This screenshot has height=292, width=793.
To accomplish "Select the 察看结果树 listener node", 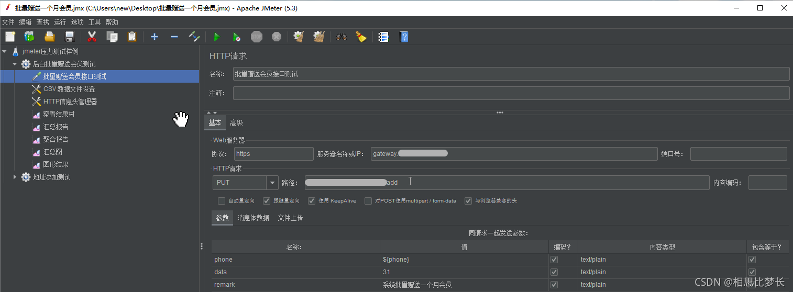I will click(59, 114).
